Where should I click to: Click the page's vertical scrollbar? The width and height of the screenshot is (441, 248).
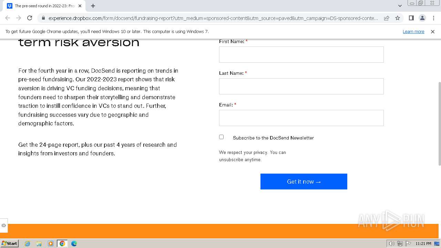(440, 124)
